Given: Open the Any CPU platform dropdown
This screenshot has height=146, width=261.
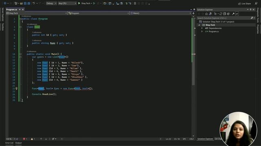Looking at the screenshot, I should (67, 3).
